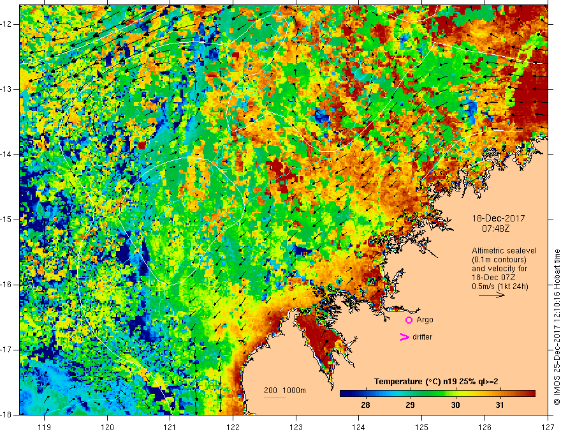
Task: Click longitude label 121 on the x-axis
Action: [x=170, y=427]
